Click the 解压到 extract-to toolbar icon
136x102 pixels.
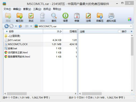[x=20, y=17]
